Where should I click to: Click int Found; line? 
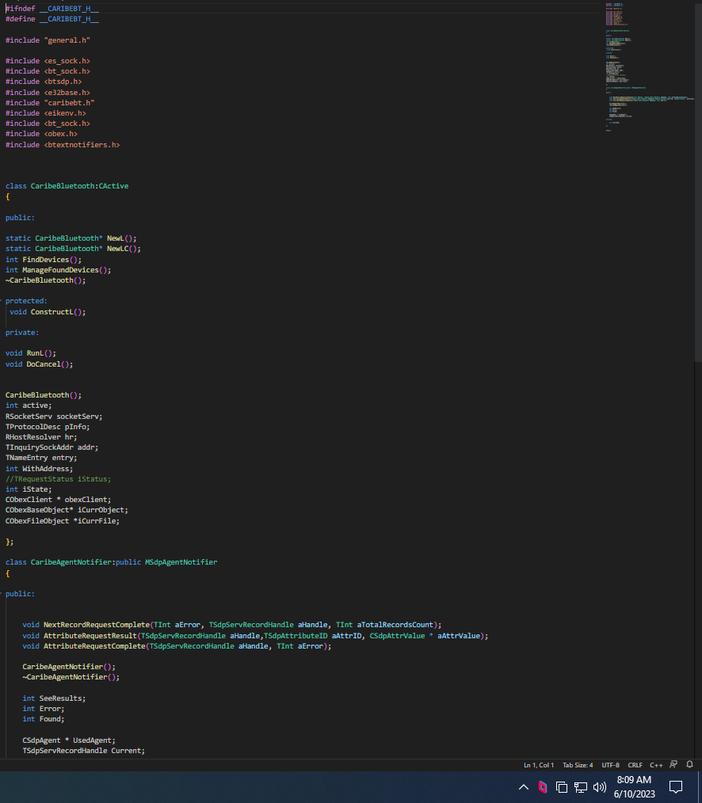[x=44, y=718]
